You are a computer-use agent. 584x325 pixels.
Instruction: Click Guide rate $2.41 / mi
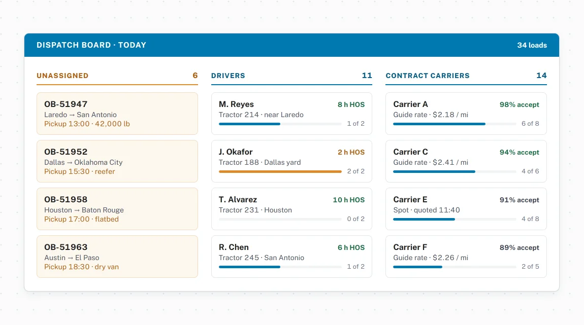click(431, 162)
